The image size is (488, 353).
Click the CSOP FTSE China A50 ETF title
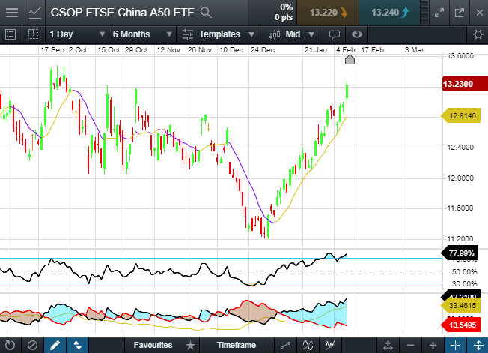[122, 13]
